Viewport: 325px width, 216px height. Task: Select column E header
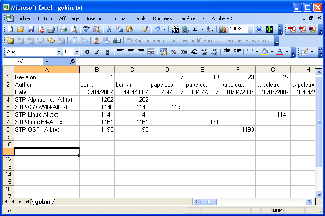202,70
